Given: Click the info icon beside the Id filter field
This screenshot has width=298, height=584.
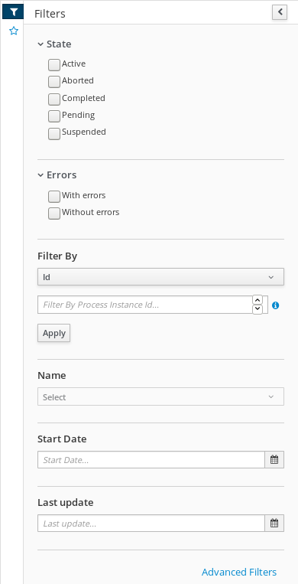Looking at the screenshot, I should coord(275,305).
